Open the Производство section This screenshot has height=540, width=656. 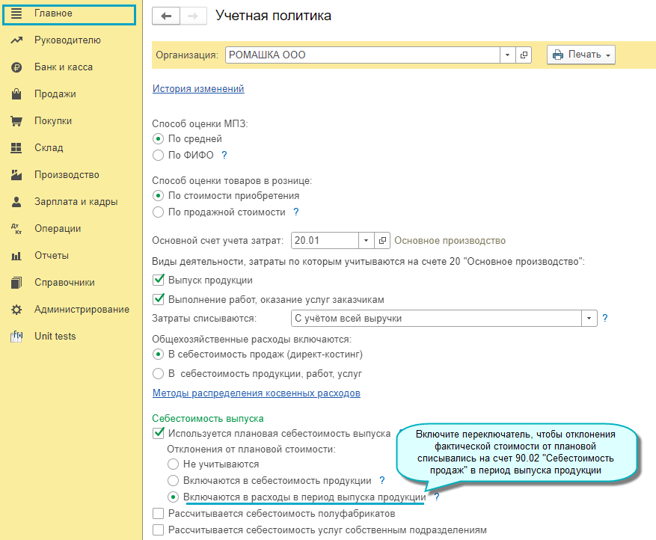pyautogui.click(x=67, y=175)
